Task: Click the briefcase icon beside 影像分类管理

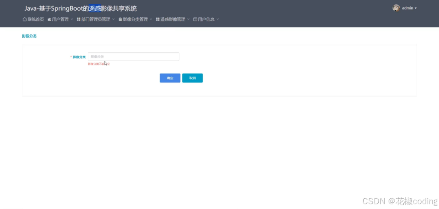Action: [x=120, y=19]
